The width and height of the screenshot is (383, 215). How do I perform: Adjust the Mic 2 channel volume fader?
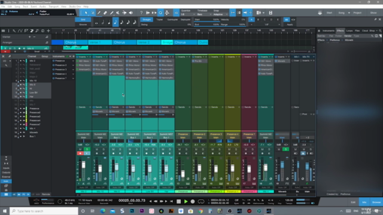coord(84,165)
